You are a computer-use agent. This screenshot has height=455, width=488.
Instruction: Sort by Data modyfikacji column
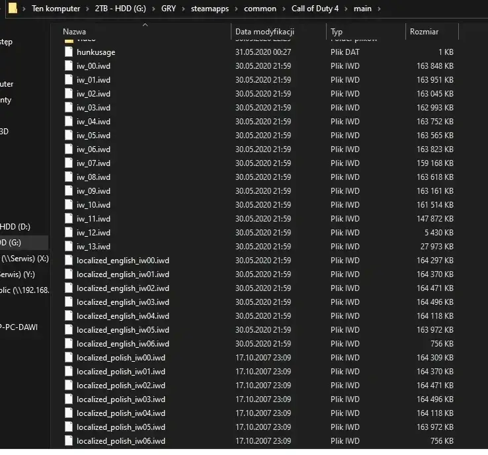pyautogui.click(x=264, y=32)
